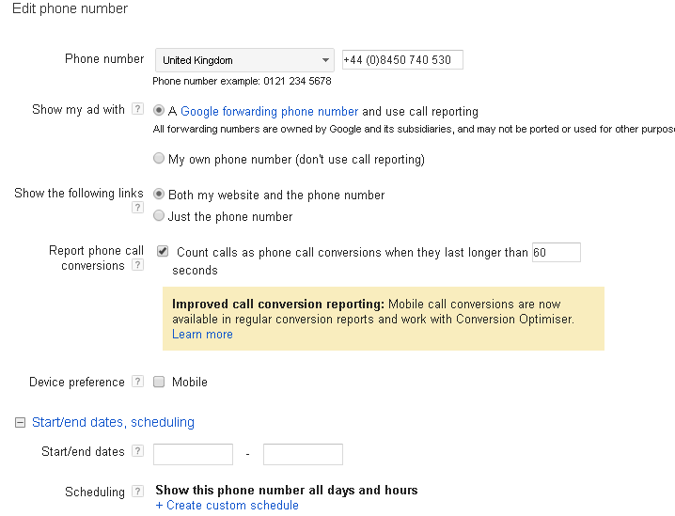The height and width of the screenshot is (516, 675).
Task: Click help icon under Show the following links
Action: point(138,209)
